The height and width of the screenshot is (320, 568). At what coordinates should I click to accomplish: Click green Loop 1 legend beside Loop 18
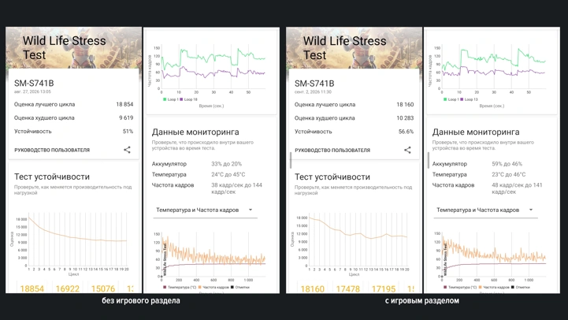pyautogui.click(x=171, y=99)
